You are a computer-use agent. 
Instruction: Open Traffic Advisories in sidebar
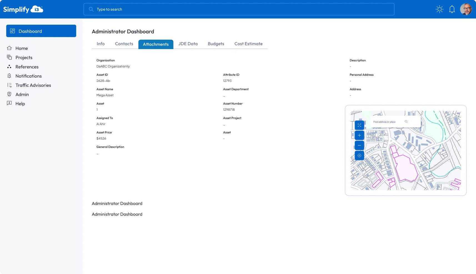33,85
